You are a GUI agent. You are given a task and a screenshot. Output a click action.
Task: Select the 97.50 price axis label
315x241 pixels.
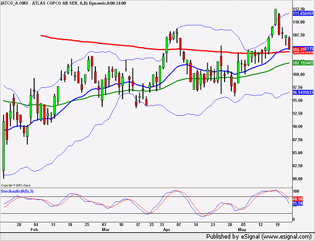tap(298, 87)
